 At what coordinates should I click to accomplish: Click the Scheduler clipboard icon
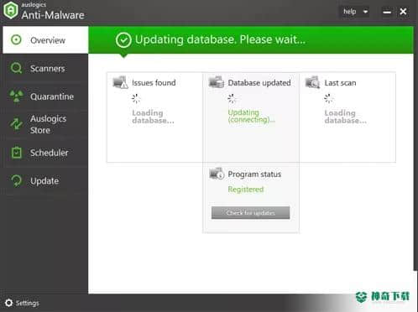point(17,153)
